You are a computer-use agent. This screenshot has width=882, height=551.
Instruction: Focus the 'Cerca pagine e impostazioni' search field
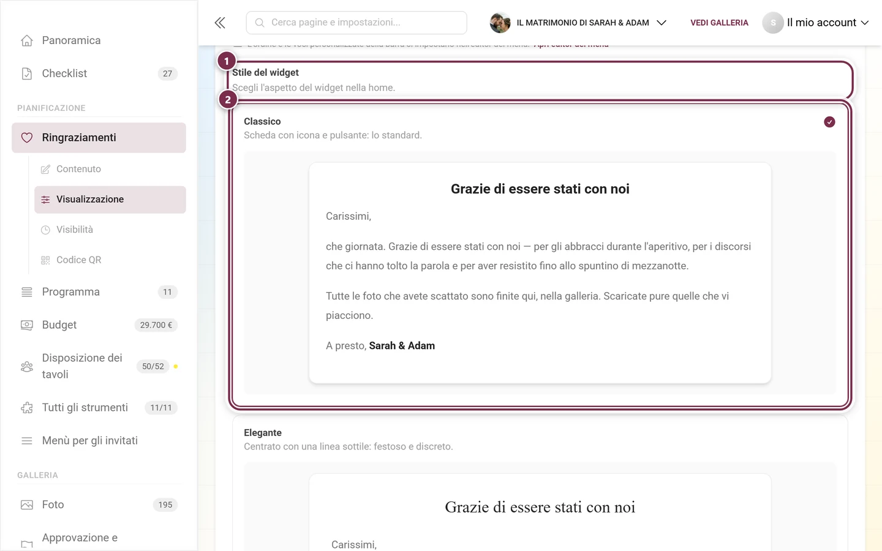coord(356,23)
